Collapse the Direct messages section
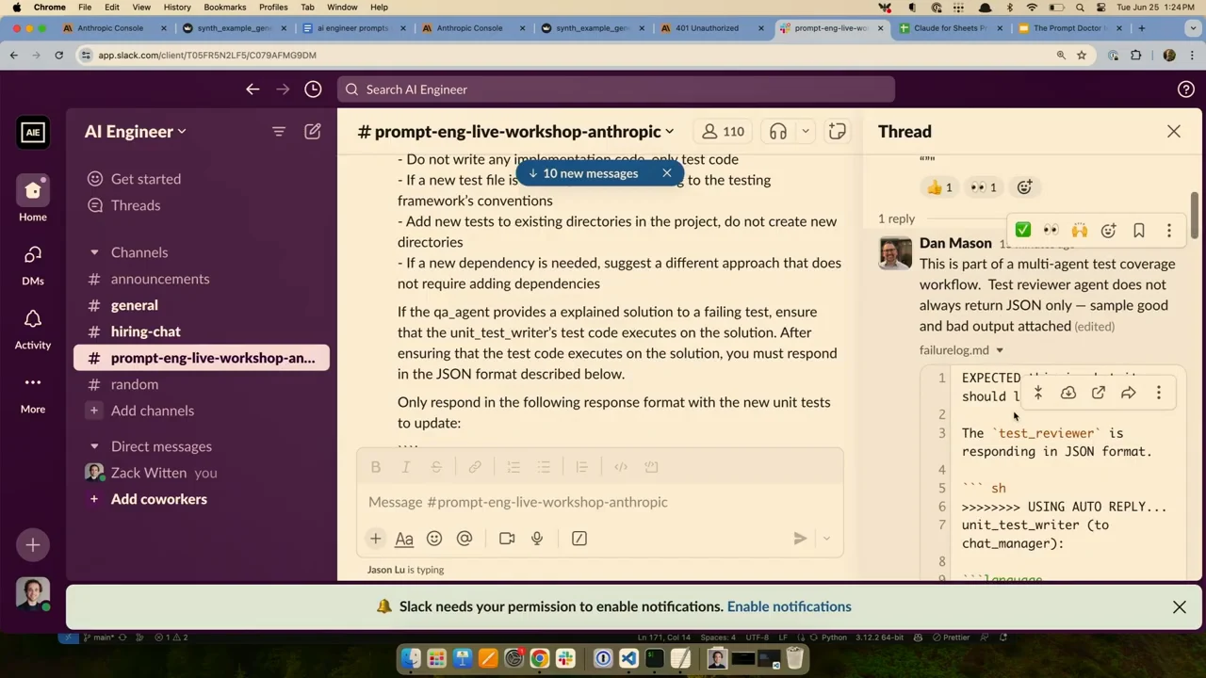 (94, 446)
